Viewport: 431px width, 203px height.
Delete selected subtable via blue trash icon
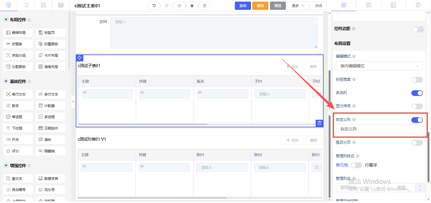(319, 123)
